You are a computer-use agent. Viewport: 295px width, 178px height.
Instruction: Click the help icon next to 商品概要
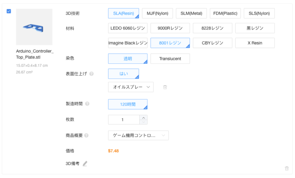click(87, 135)
